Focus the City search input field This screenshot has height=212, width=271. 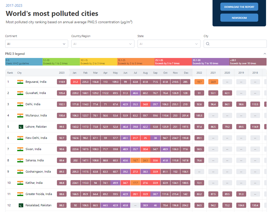(235, 44)
